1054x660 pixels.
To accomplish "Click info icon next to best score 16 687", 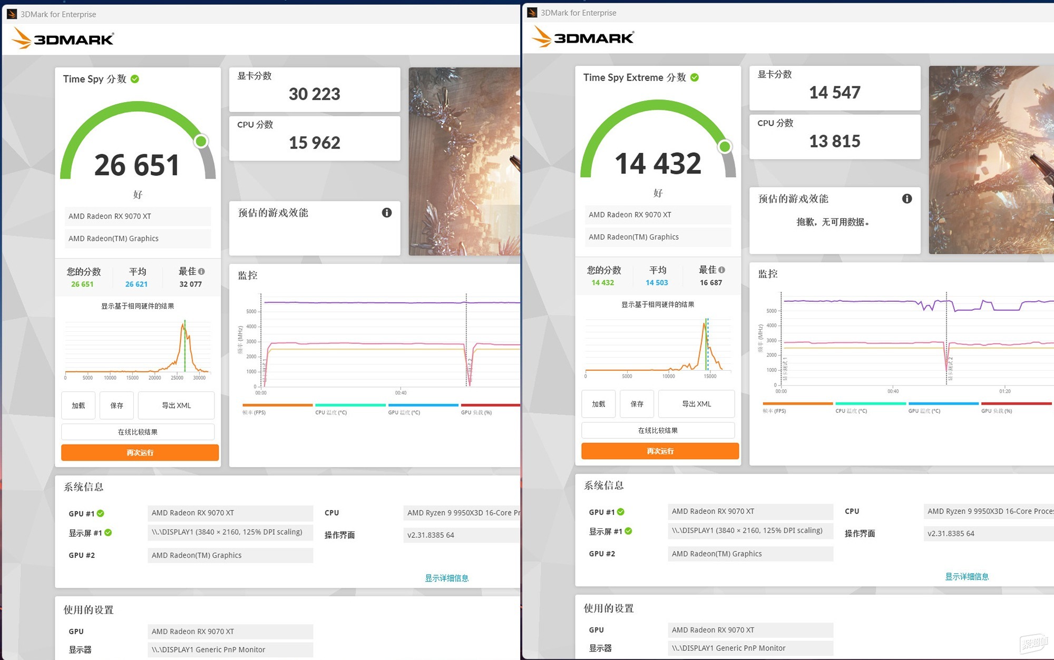I will pyautogui.click(x=721, y=270).
